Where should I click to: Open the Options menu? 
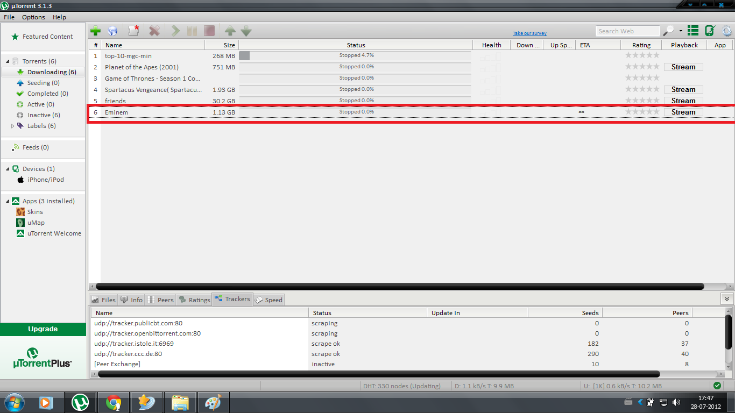click(33, 17)
